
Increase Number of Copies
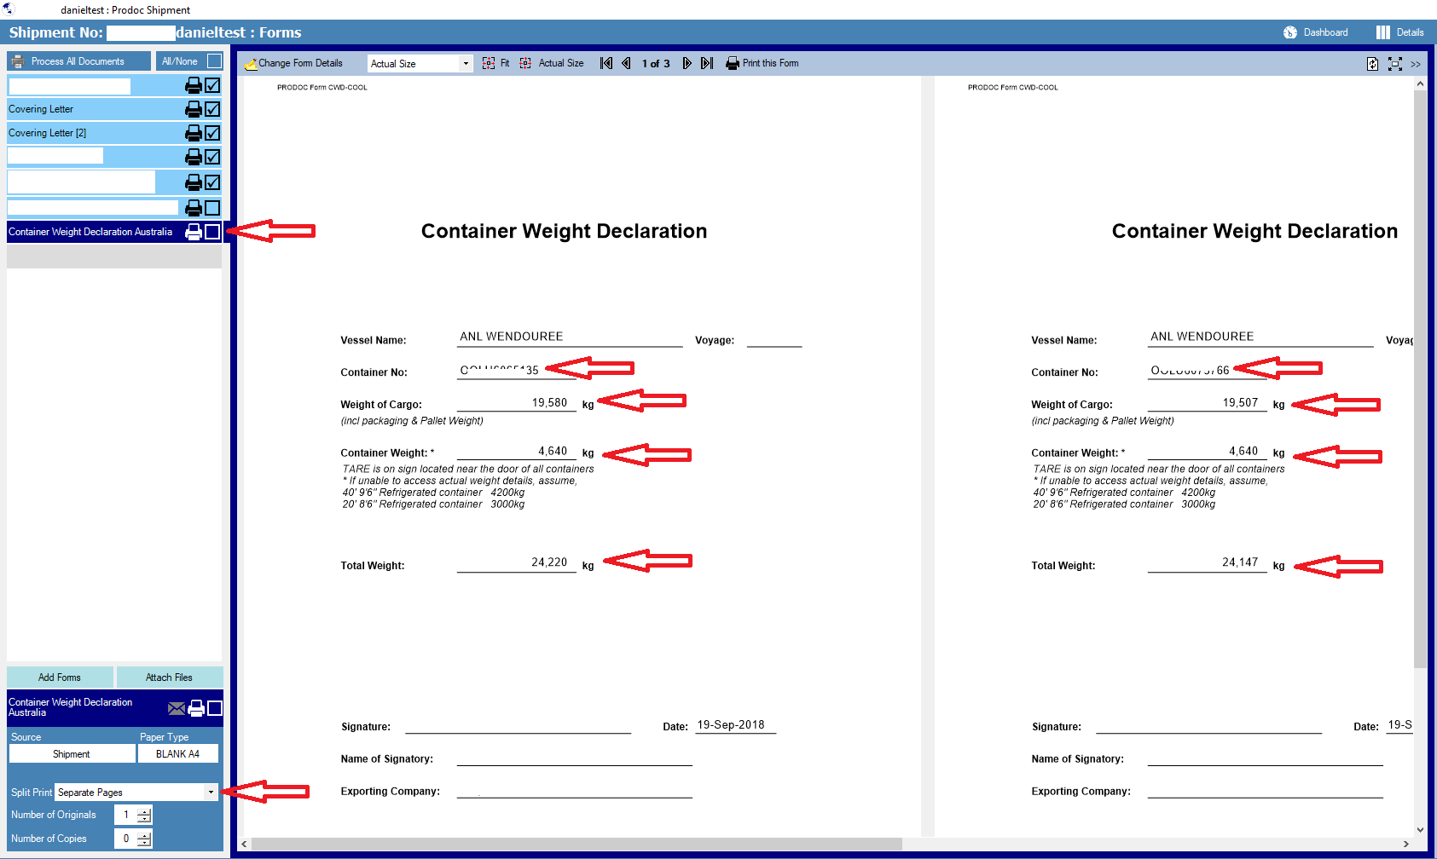tap(144, 834)
